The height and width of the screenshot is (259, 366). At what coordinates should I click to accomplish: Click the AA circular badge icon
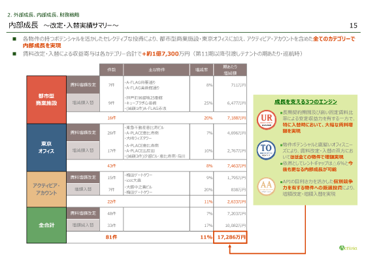(x=266, y=186)
